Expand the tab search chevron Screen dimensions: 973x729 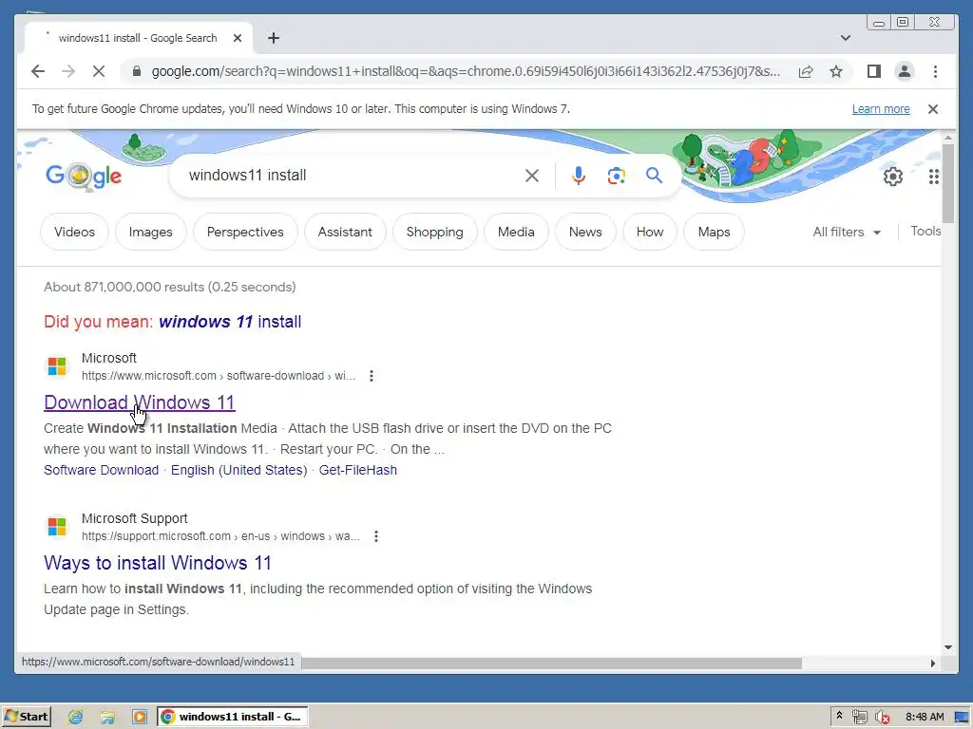pos(845,38)
